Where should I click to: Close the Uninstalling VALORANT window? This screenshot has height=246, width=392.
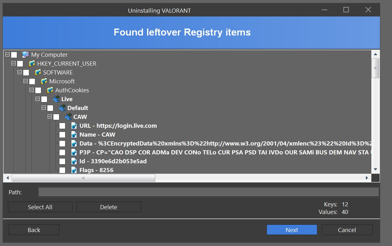(x=368, y=10)
